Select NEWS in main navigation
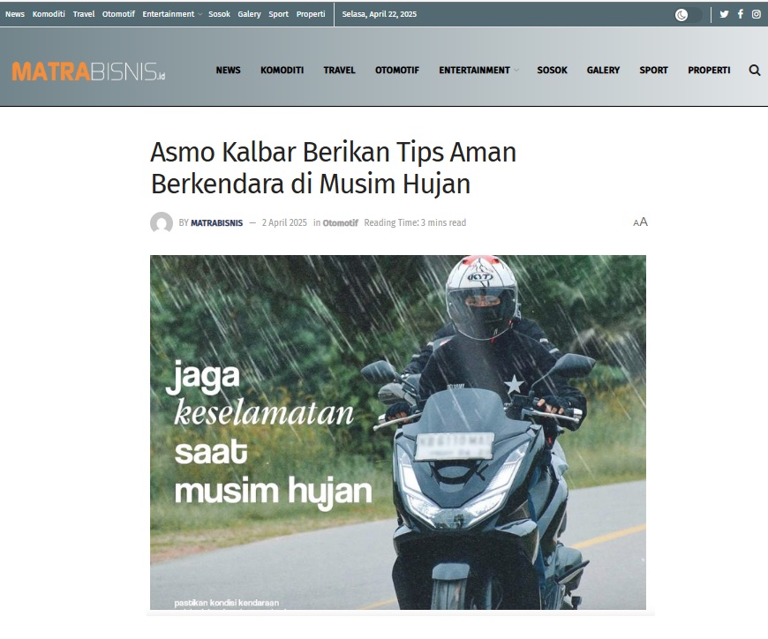 point(229,70)
